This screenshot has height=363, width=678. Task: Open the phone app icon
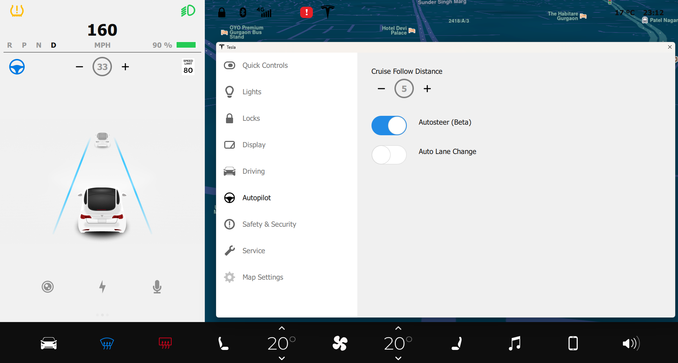coord(573,343)
